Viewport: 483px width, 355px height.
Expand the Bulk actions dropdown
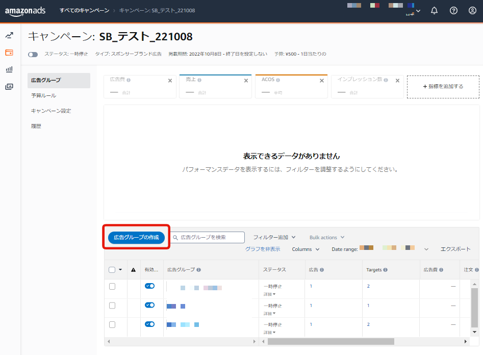pyautogui.click(x=327, y=237)
